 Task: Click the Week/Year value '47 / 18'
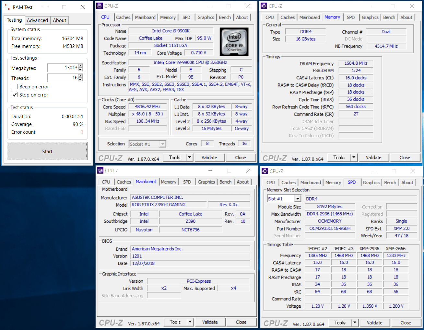click(401, 236)
